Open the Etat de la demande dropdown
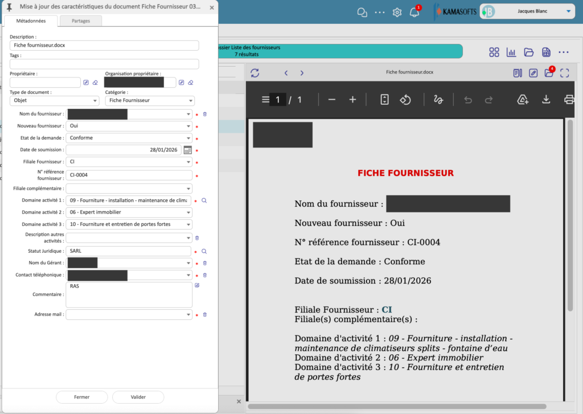This screenshot has width=583, height=414. [x=188, y=138]
